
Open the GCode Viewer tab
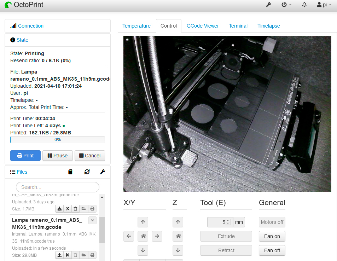click(203, 26)
